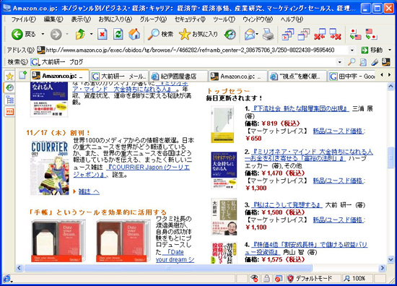The height and width of the screenshot is (286, 397).
Task: Stop page loading with red X icon
Action: point(102,34)
